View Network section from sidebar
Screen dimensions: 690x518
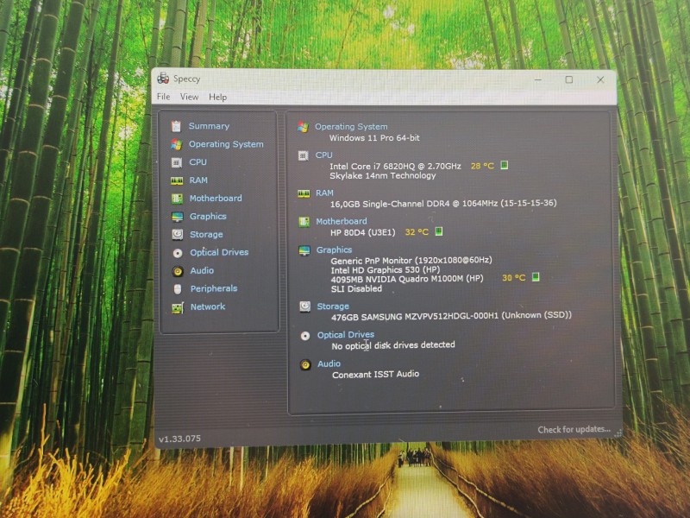click(208, 306)
